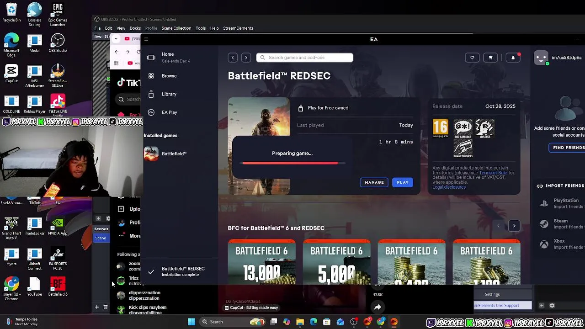Screen dimensions: 585x329
Task: Open Library in the EA sidebar
Action: (169, 94)
